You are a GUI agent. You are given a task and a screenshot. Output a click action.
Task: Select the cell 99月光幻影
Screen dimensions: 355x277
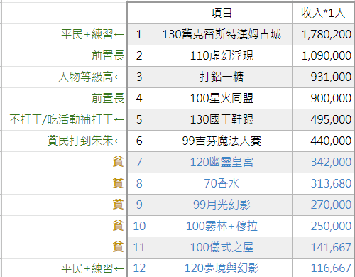(x=222, y=205)
